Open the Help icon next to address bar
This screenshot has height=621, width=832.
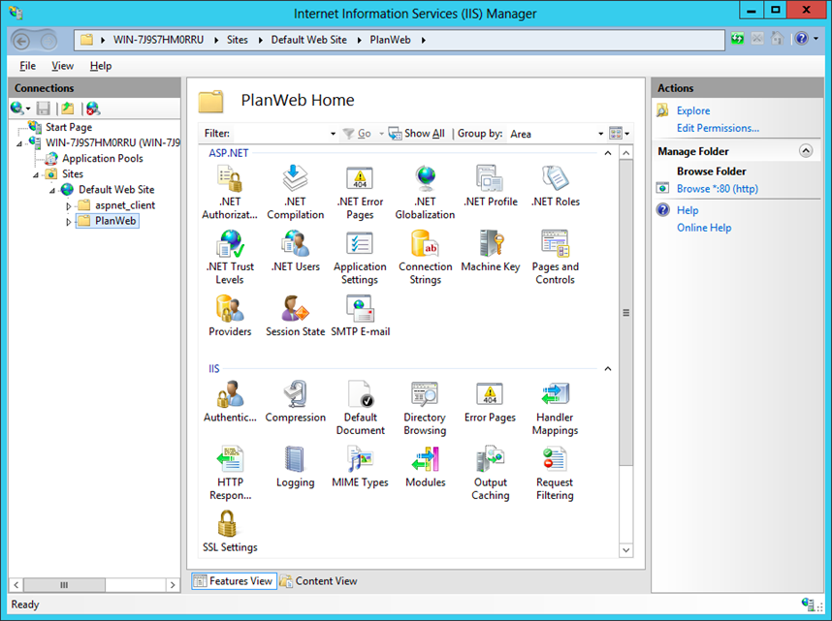tap(801, 38)
